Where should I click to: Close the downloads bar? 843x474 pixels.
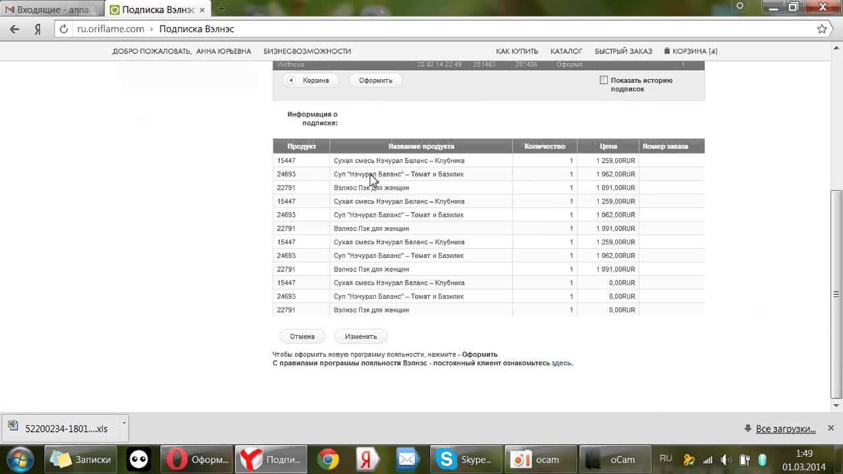click(832, 429)
